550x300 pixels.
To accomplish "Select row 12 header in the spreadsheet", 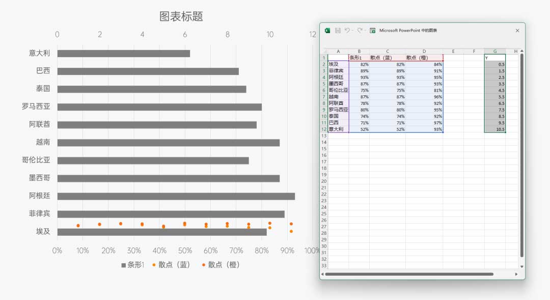I will 324,129.
